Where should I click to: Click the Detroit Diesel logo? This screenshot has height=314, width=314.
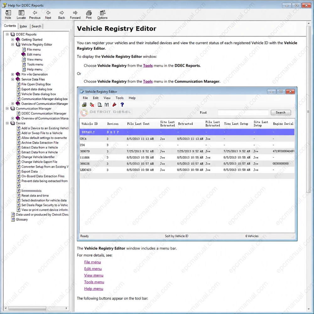click(106, 112)
